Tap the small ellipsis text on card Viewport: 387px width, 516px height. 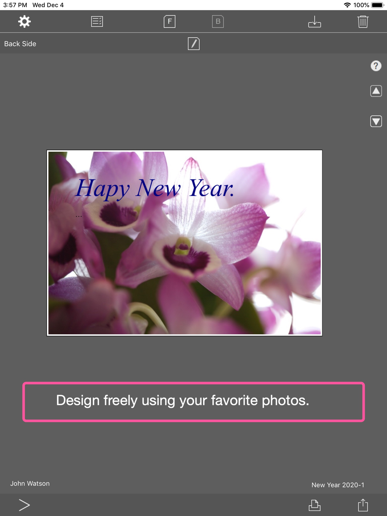click(x=79, y=216)
